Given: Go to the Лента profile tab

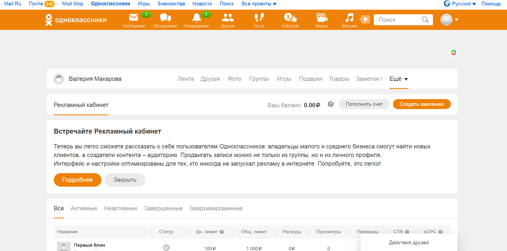Looking at the screenshot, I should [185, 79].
